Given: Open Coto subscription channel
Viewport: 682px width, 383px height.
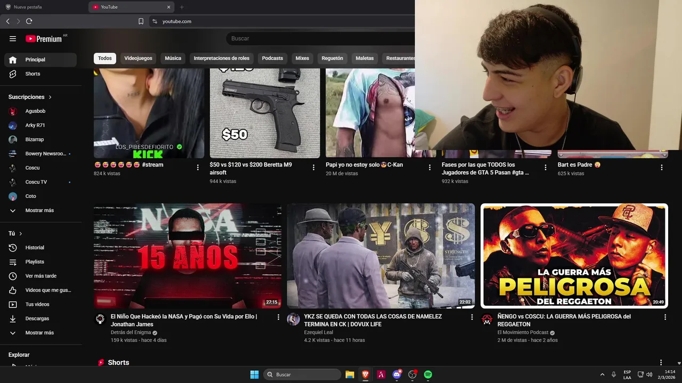Looking at the screenshot, I should click(40, 196).
